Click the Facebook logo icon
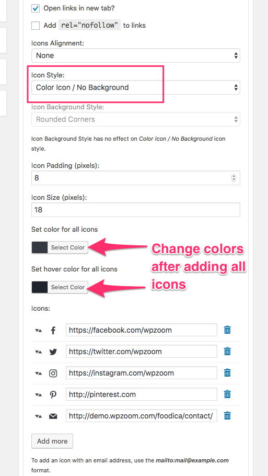 (x=53, y=330)
